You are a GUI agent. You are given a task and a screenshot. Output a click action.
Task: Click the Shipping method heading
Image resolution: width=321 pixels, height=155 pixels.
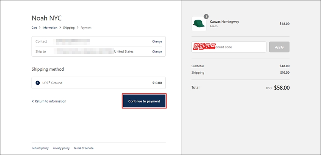click(48, 69)
